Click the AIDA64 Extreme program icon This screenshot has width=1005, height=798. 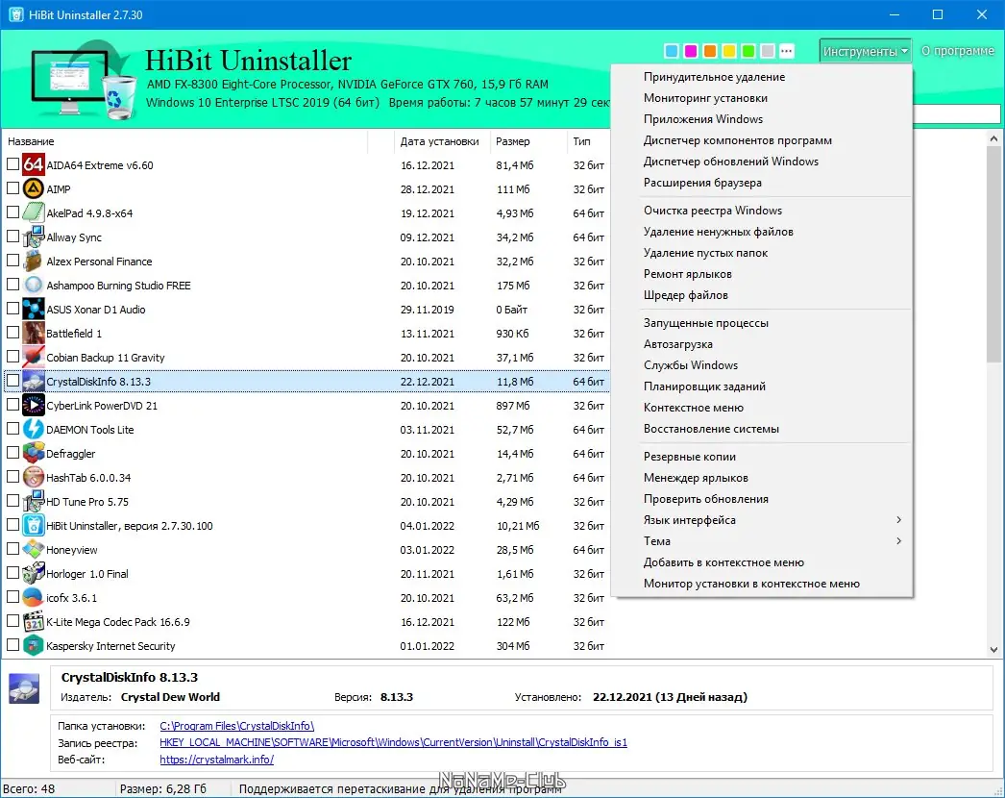34,164
